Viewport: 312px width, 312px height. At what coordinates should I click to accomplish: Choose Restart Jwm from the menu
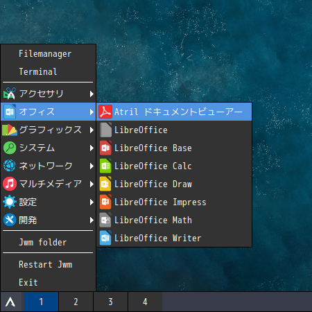coord(49,265)
